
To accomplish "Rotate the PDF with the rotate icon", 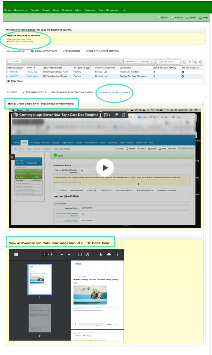I will tap(87, 254).
